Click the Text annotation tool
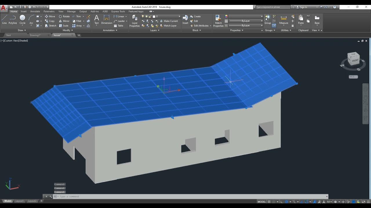371x208 pixels. [97, 20]
